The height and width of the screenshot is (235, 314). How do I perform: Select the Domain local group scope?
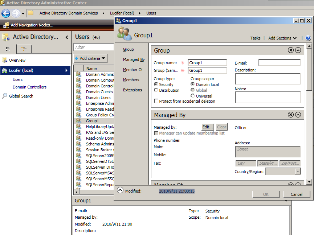click(x=192, y=84)
